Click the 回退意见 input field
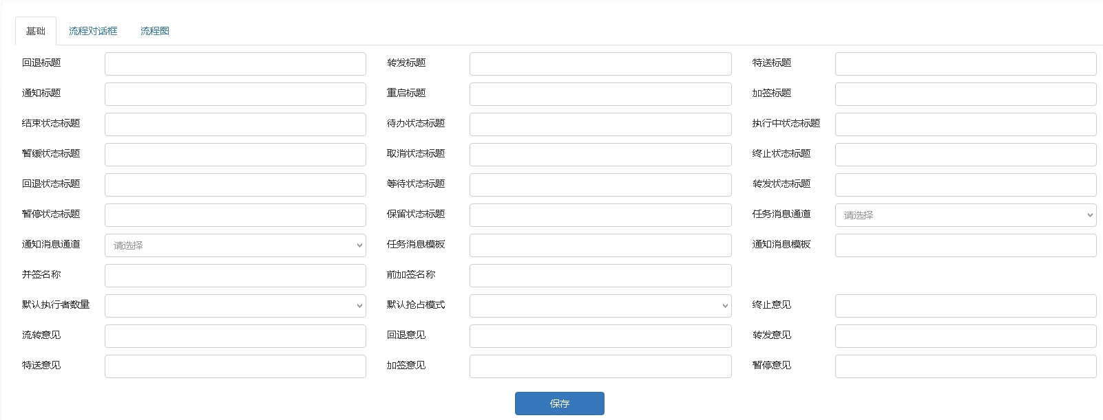 [600, 336]
